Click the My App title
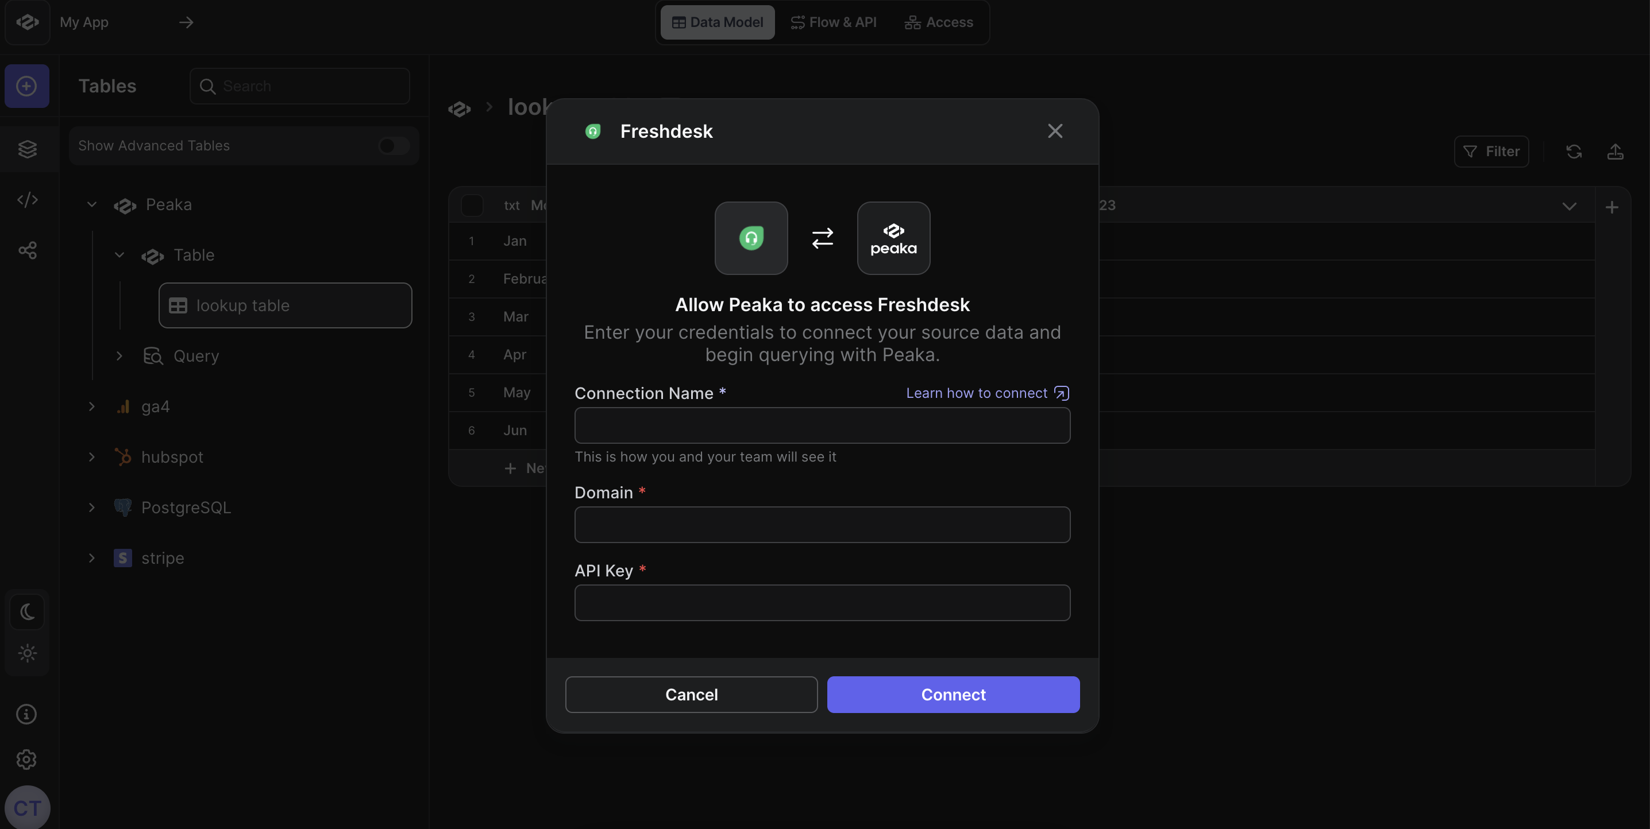Image resolution: width=1650 pixels, height=829 pixels. (84, 22)
